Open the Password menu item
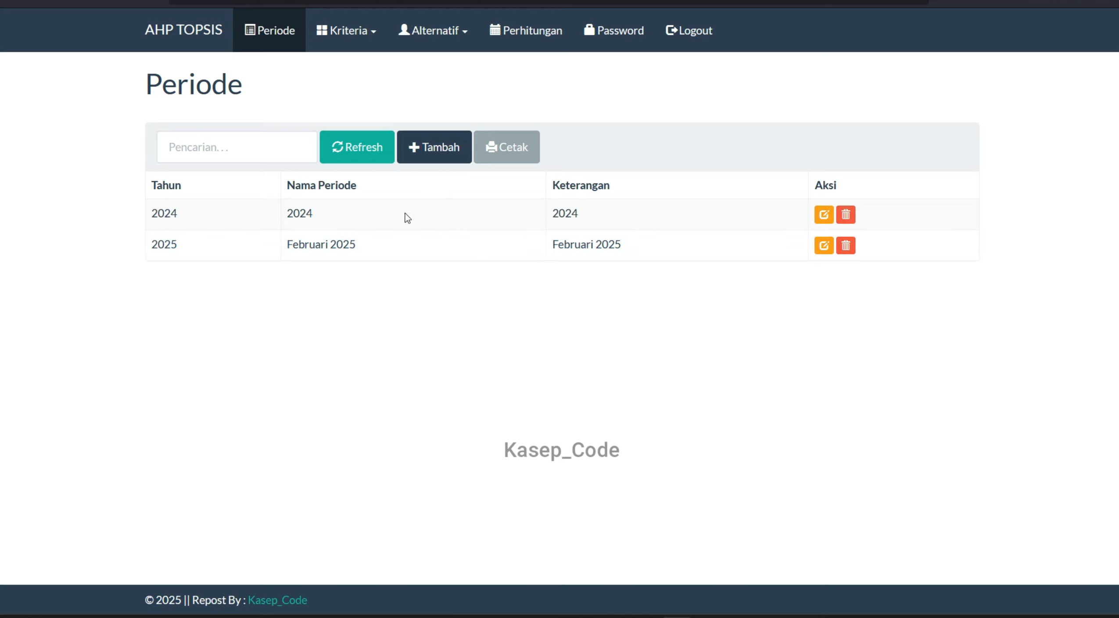Image resolution: width=1119 pixels, height=618 pixels. pyautogui.click(x=613, y=30)
